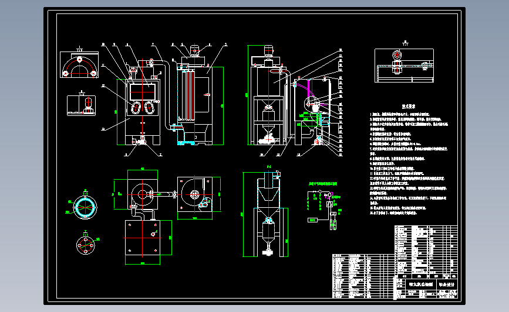Select the motor atop the dust collector
The width and height of the screenshot is (509, 312).
pos(194,51)
